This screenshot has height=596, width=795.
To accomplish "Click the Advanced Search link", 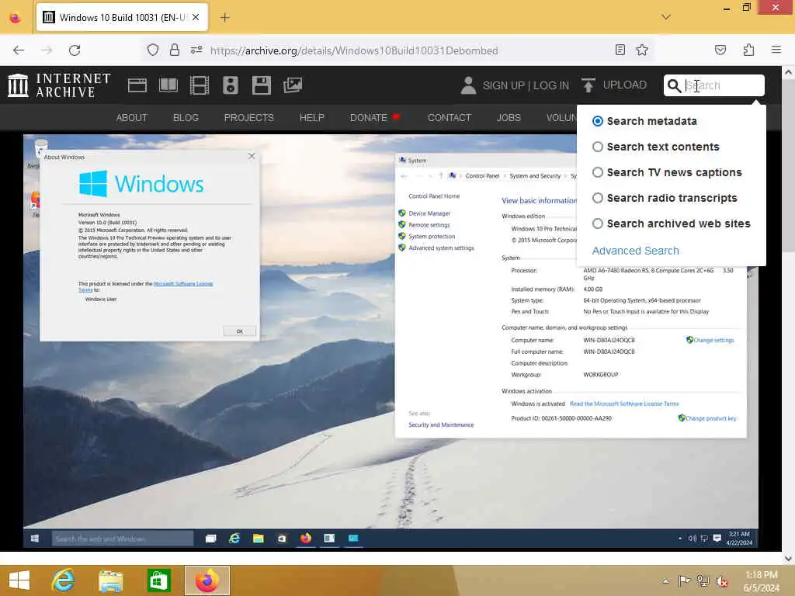I will [x=635, y=251].
